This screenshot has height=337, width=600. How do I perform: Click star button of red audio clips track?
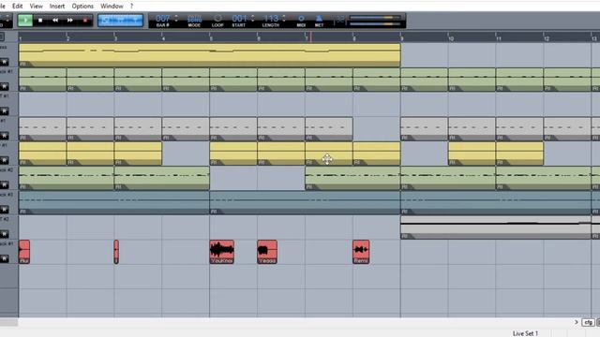[x=4, y=258]
